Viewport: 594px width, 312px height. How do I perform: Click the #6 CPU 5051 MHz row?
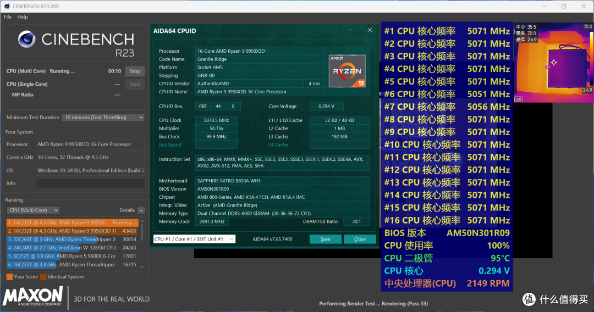pyautogui.click(x=447, y=94)
